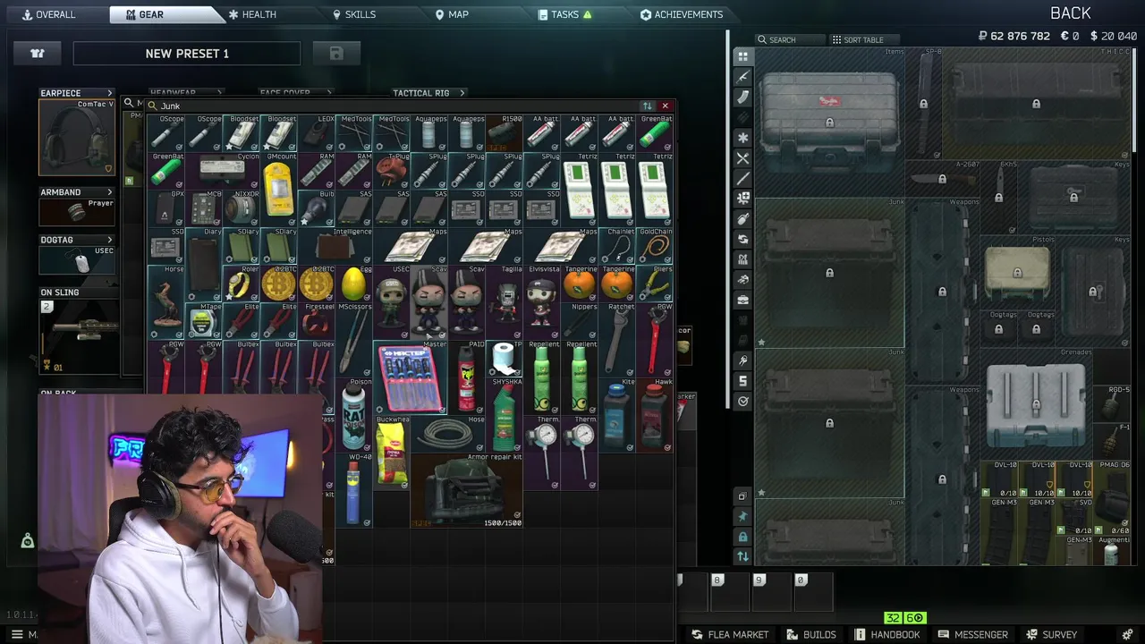This screenshot has width=1145, height=644.
Task: Toggle stash sort arrows at sidebar bottom
Action: click(742, 556)
